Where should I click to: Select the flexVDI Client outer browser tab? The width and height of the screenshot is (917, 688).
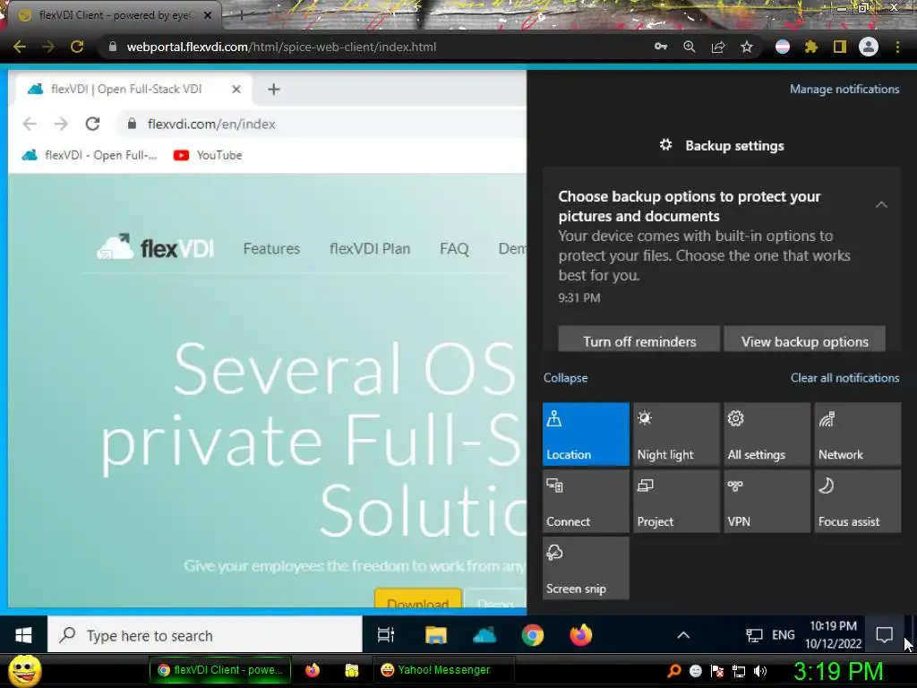coord(114,15)
